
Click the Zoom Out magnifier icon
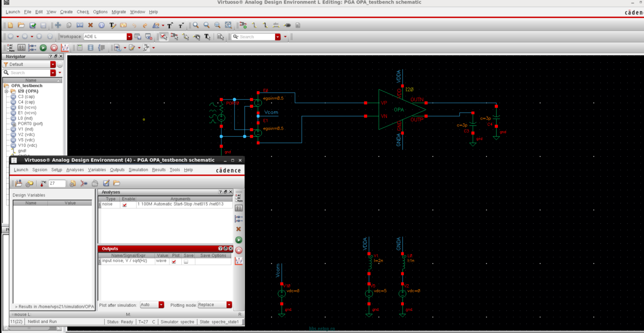[x=207, y=25]
